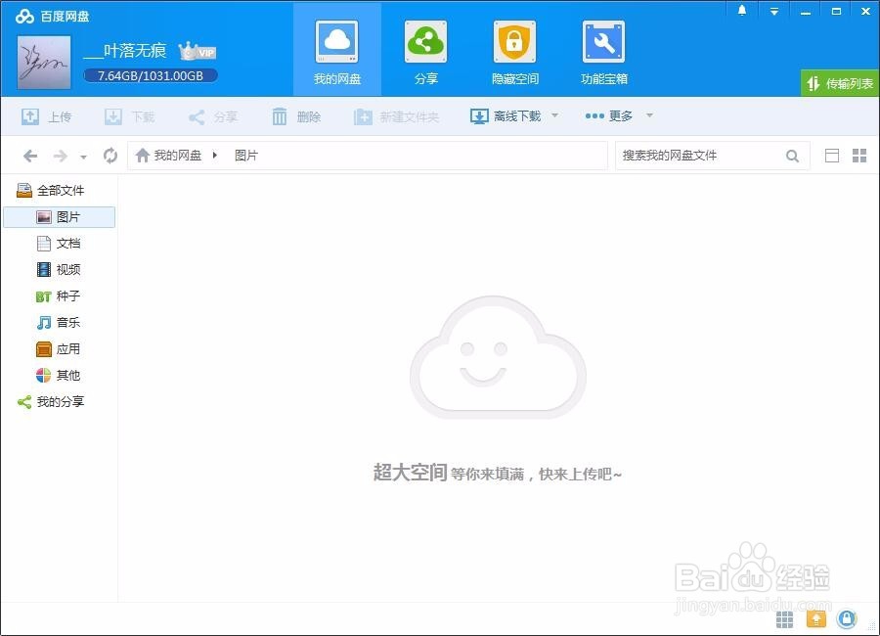Click the 7.64GB/1031.00GB storage usage bar
Image resolution: width=880 pixels, height=636 pixels.
(150, 74)
